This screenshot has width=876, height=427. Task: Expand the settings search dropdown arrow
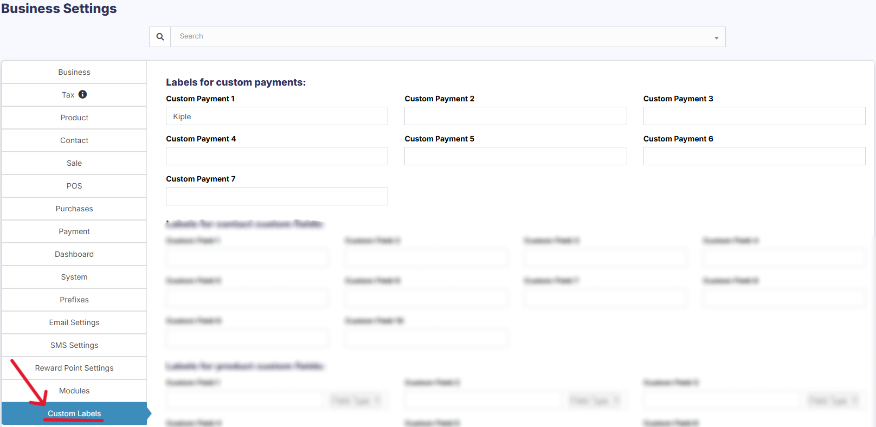[x=716, y=37]
